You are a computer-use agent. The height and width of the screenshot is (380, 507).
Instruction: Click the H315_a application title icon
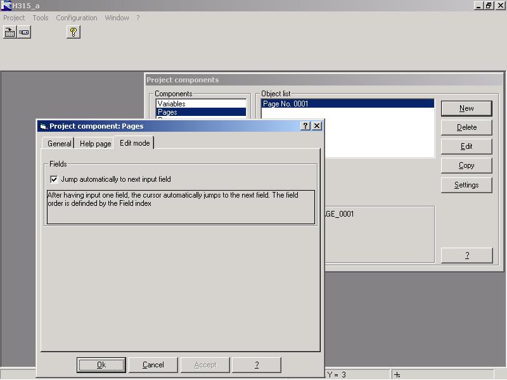pos(6,5)
